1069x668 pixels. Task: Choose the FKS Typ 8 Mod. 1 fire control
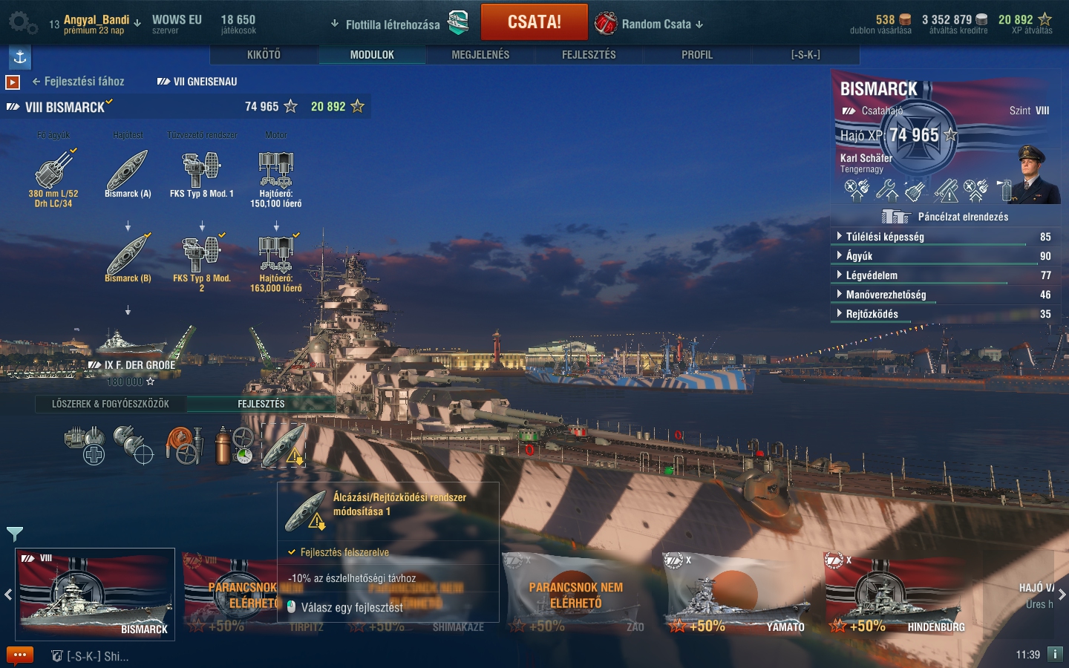coord(202,174)
